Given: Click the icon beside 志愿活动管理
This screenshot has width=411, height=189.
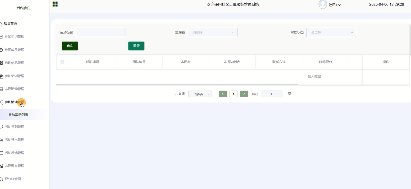Looking at the screenshot, I should (x=1, y=89).
